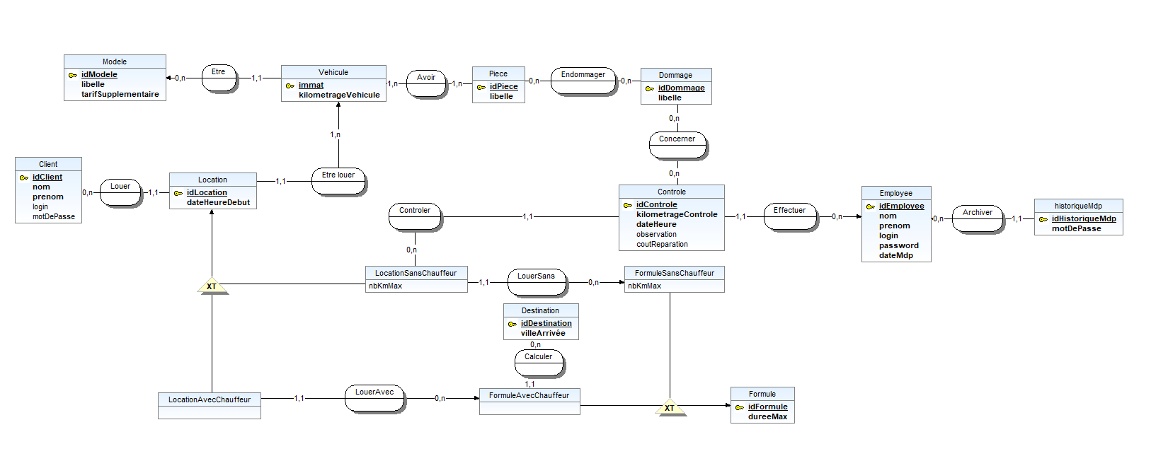This screenshot has height=473, width=1151.
Task: Select the key icon beside idControle
Action: click(x=627, y=205)
